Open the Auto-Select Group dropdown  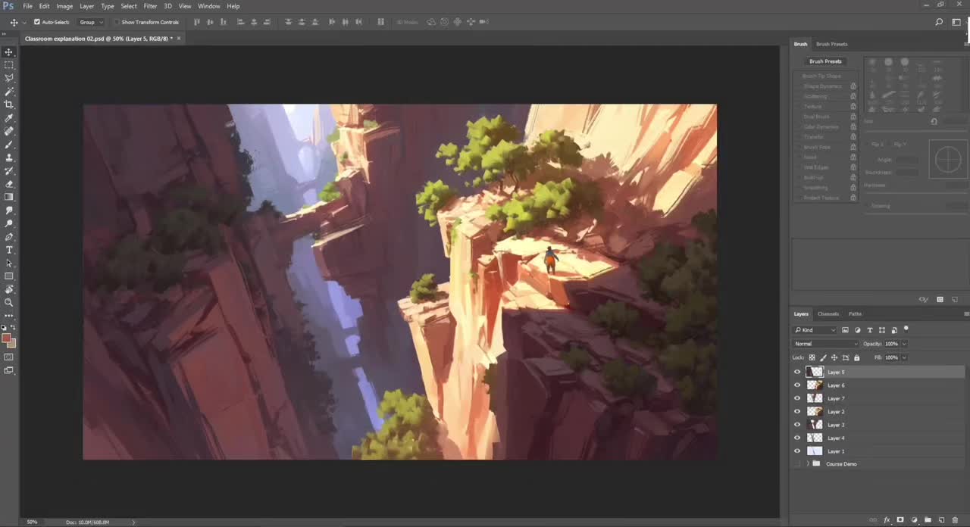92,22
